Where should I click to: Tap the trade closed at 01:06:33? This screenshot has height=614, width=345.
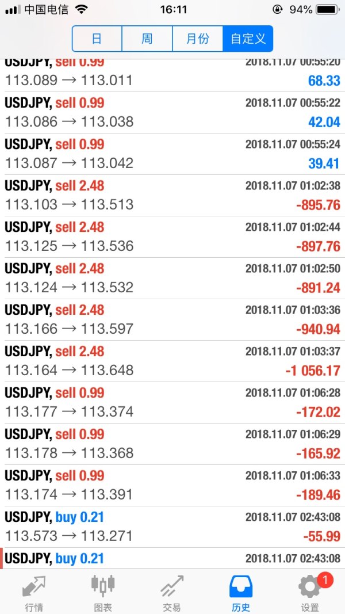[x=172, y=486]
